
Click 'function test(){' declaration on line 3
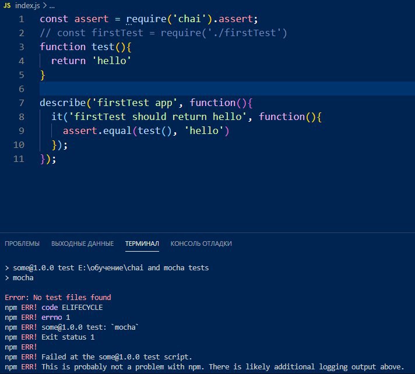[x=86, y=47]
